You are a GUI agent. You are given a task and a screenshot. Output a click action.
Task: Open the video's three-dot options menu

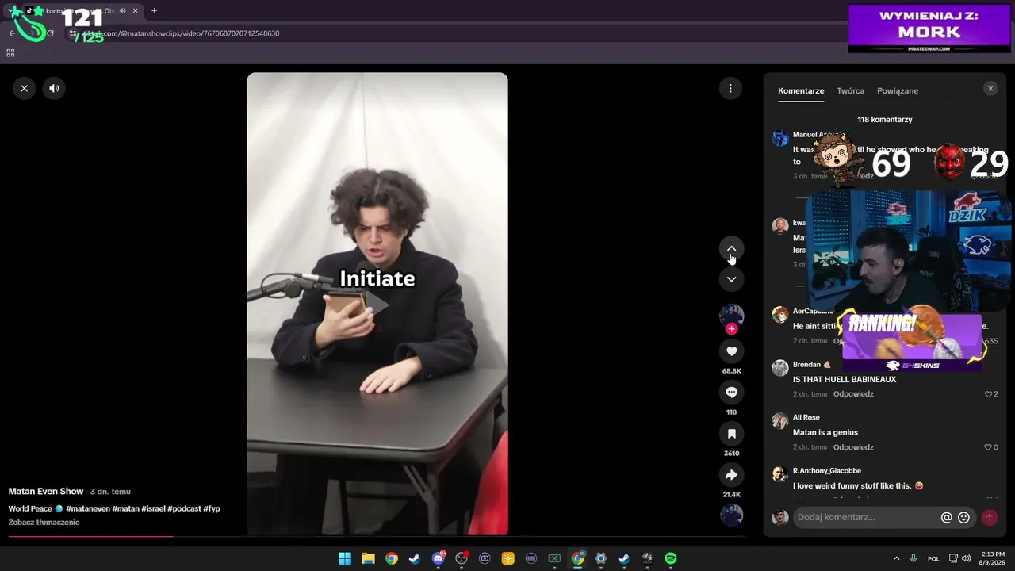click(730, 88)
